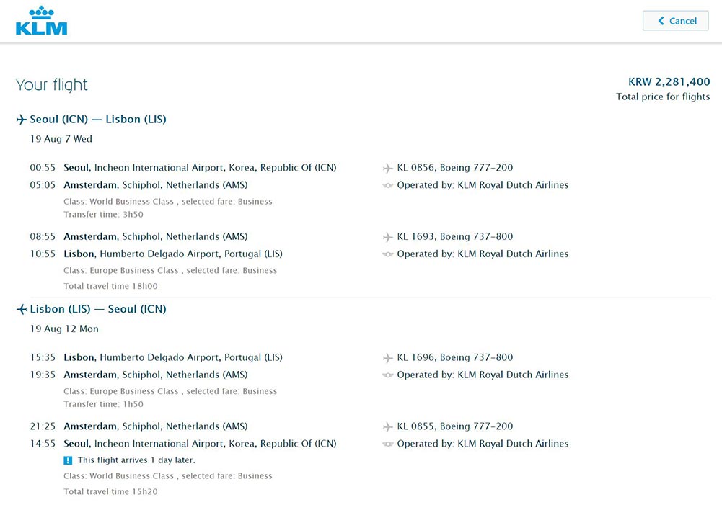Click the 19:35 Amsterdam Schiphol arrival line
722x505 pixels.
138,375
